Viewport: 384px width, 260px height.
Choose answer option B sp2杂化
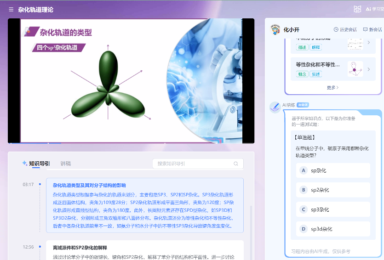tap(333, 190)
